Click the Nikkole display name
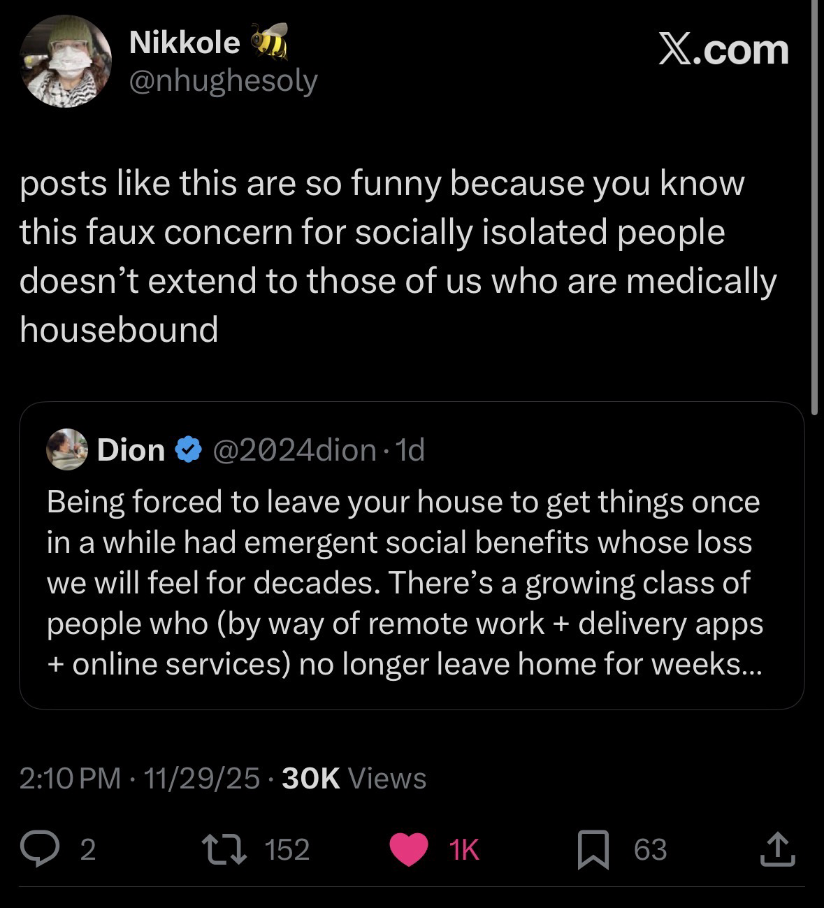824x908 pixels. (x=185, y=43)
